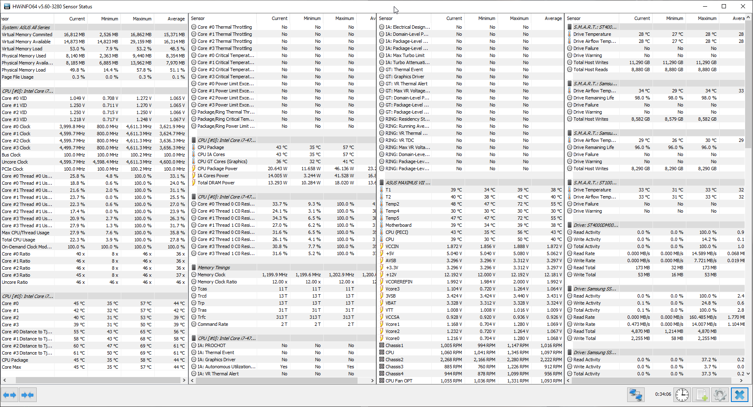
Task: Click the shrink columns inward-arrows button
Action: pyautogui.click(x=28, y=395)
